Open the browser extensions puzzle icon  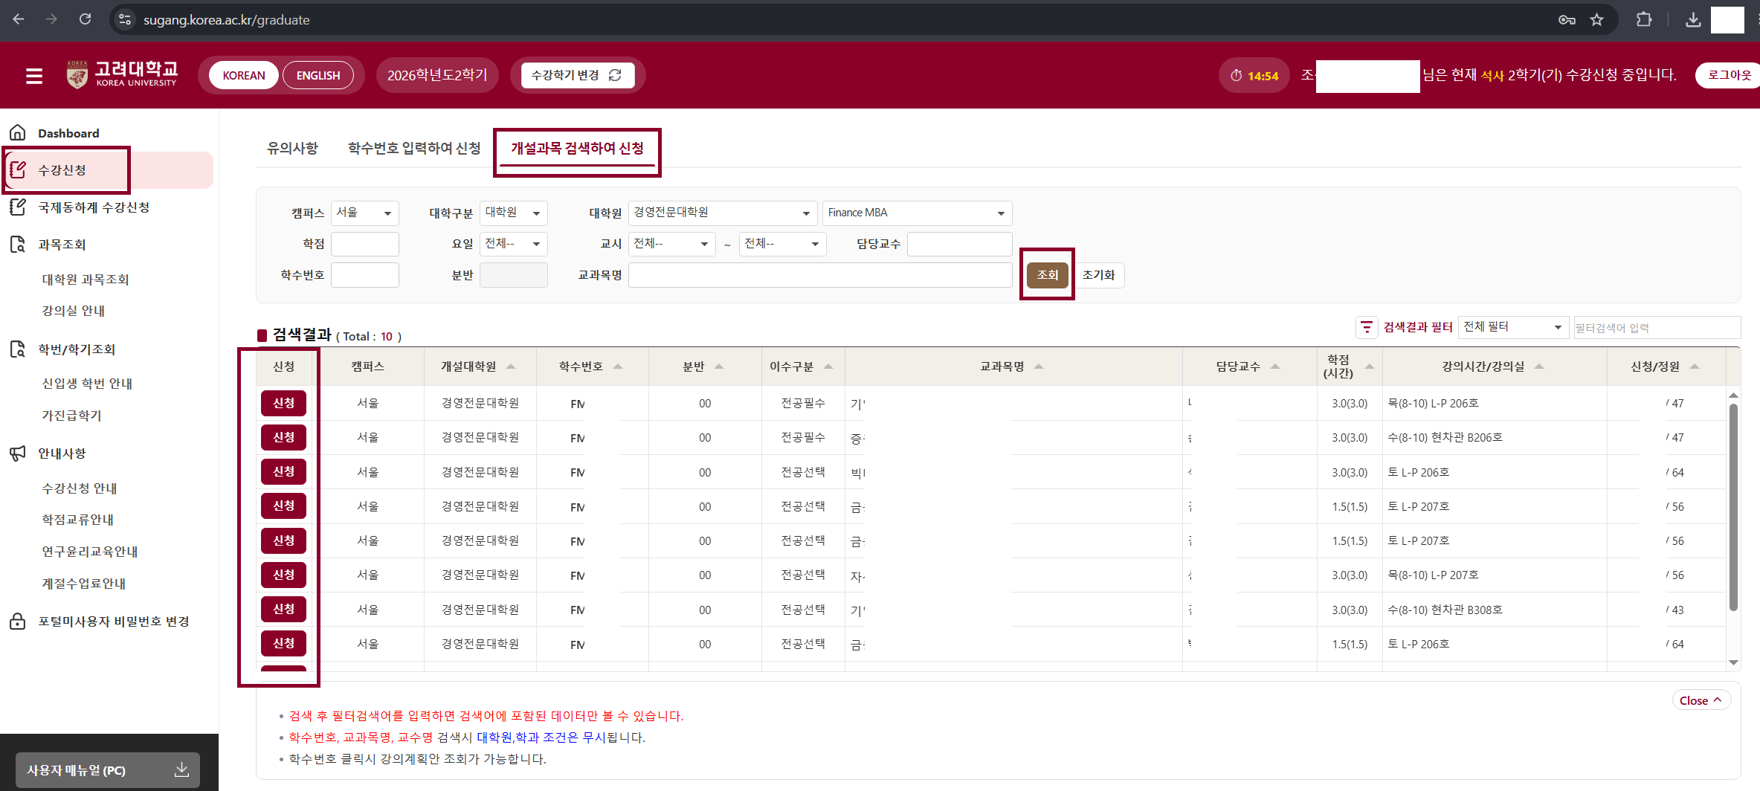1644,20
